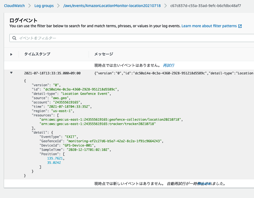Open the CloudWatch breadcrumb link
This screenshot has height=198, width=254.
pos(14,6)
